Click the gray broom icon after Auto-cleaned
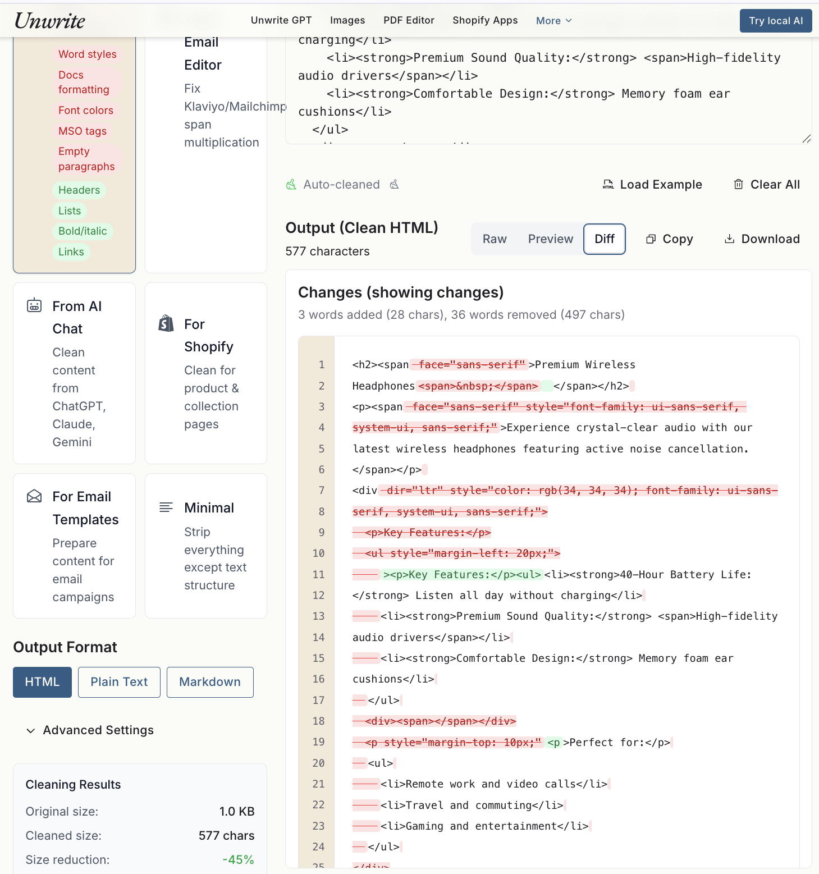 [x=394, y=184]
